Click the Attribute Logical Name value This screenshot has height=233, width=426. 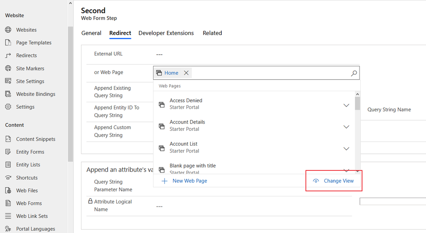pyautogui.click(x=159, y=207)
